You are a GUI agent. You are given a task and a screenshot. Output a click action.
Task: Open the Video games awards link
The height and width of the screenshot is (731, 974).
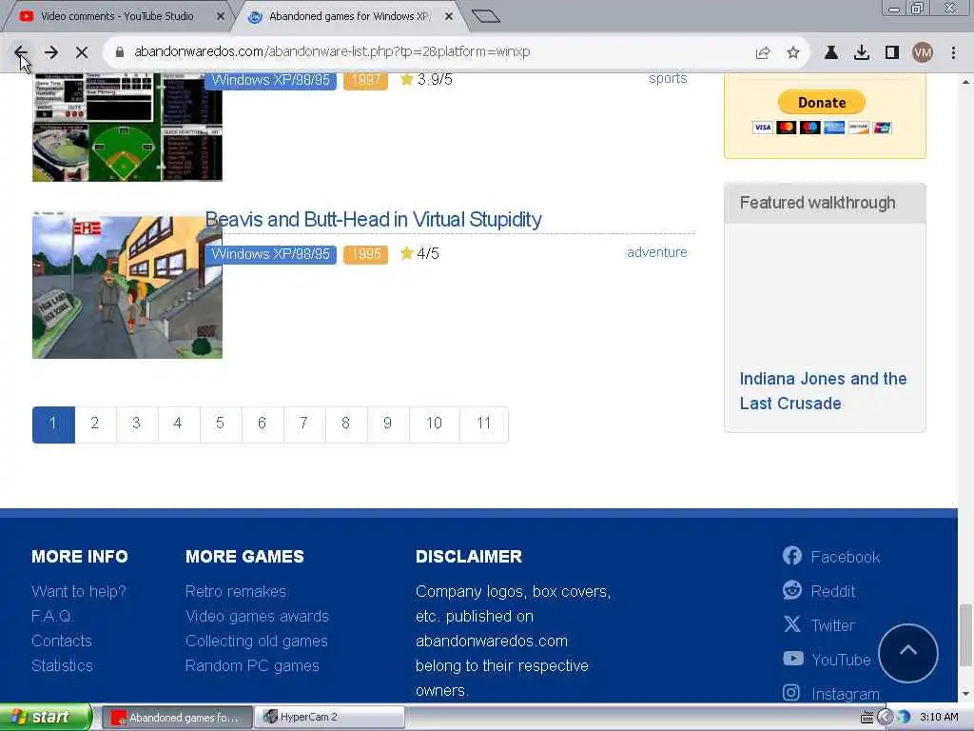257,616
